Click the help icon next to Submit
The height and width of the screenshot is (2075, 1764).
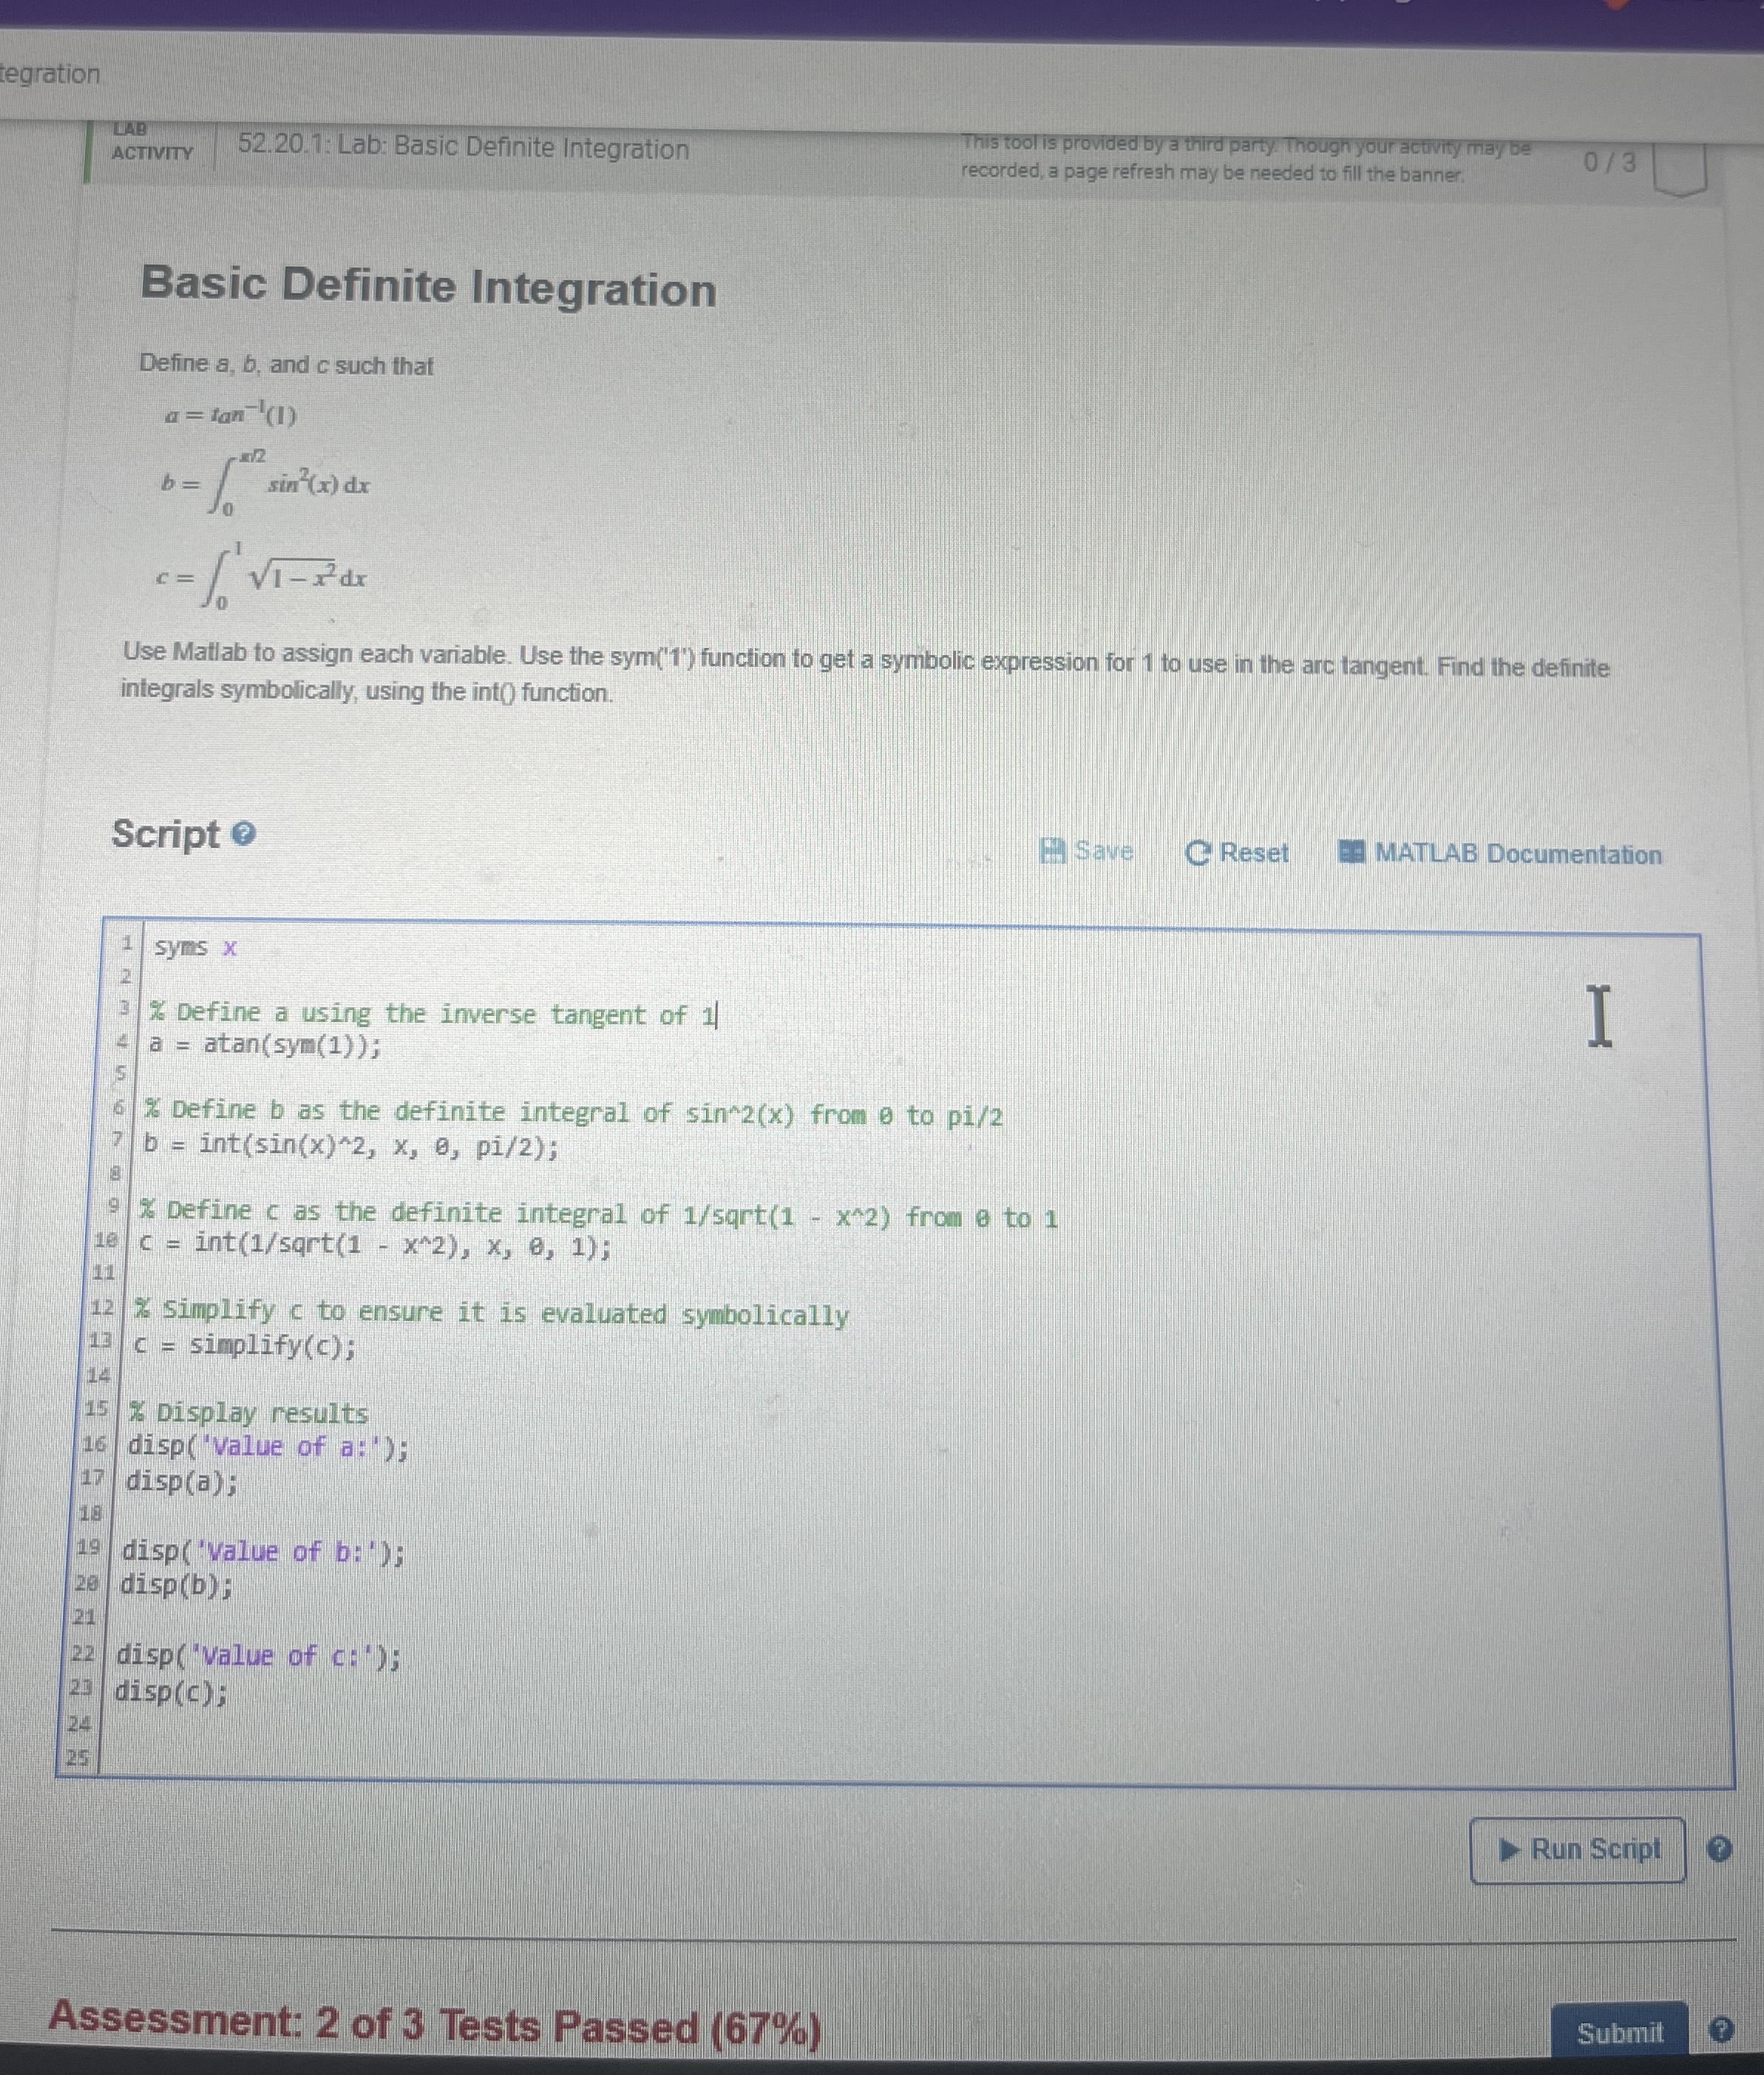tap(1720, 2030)
